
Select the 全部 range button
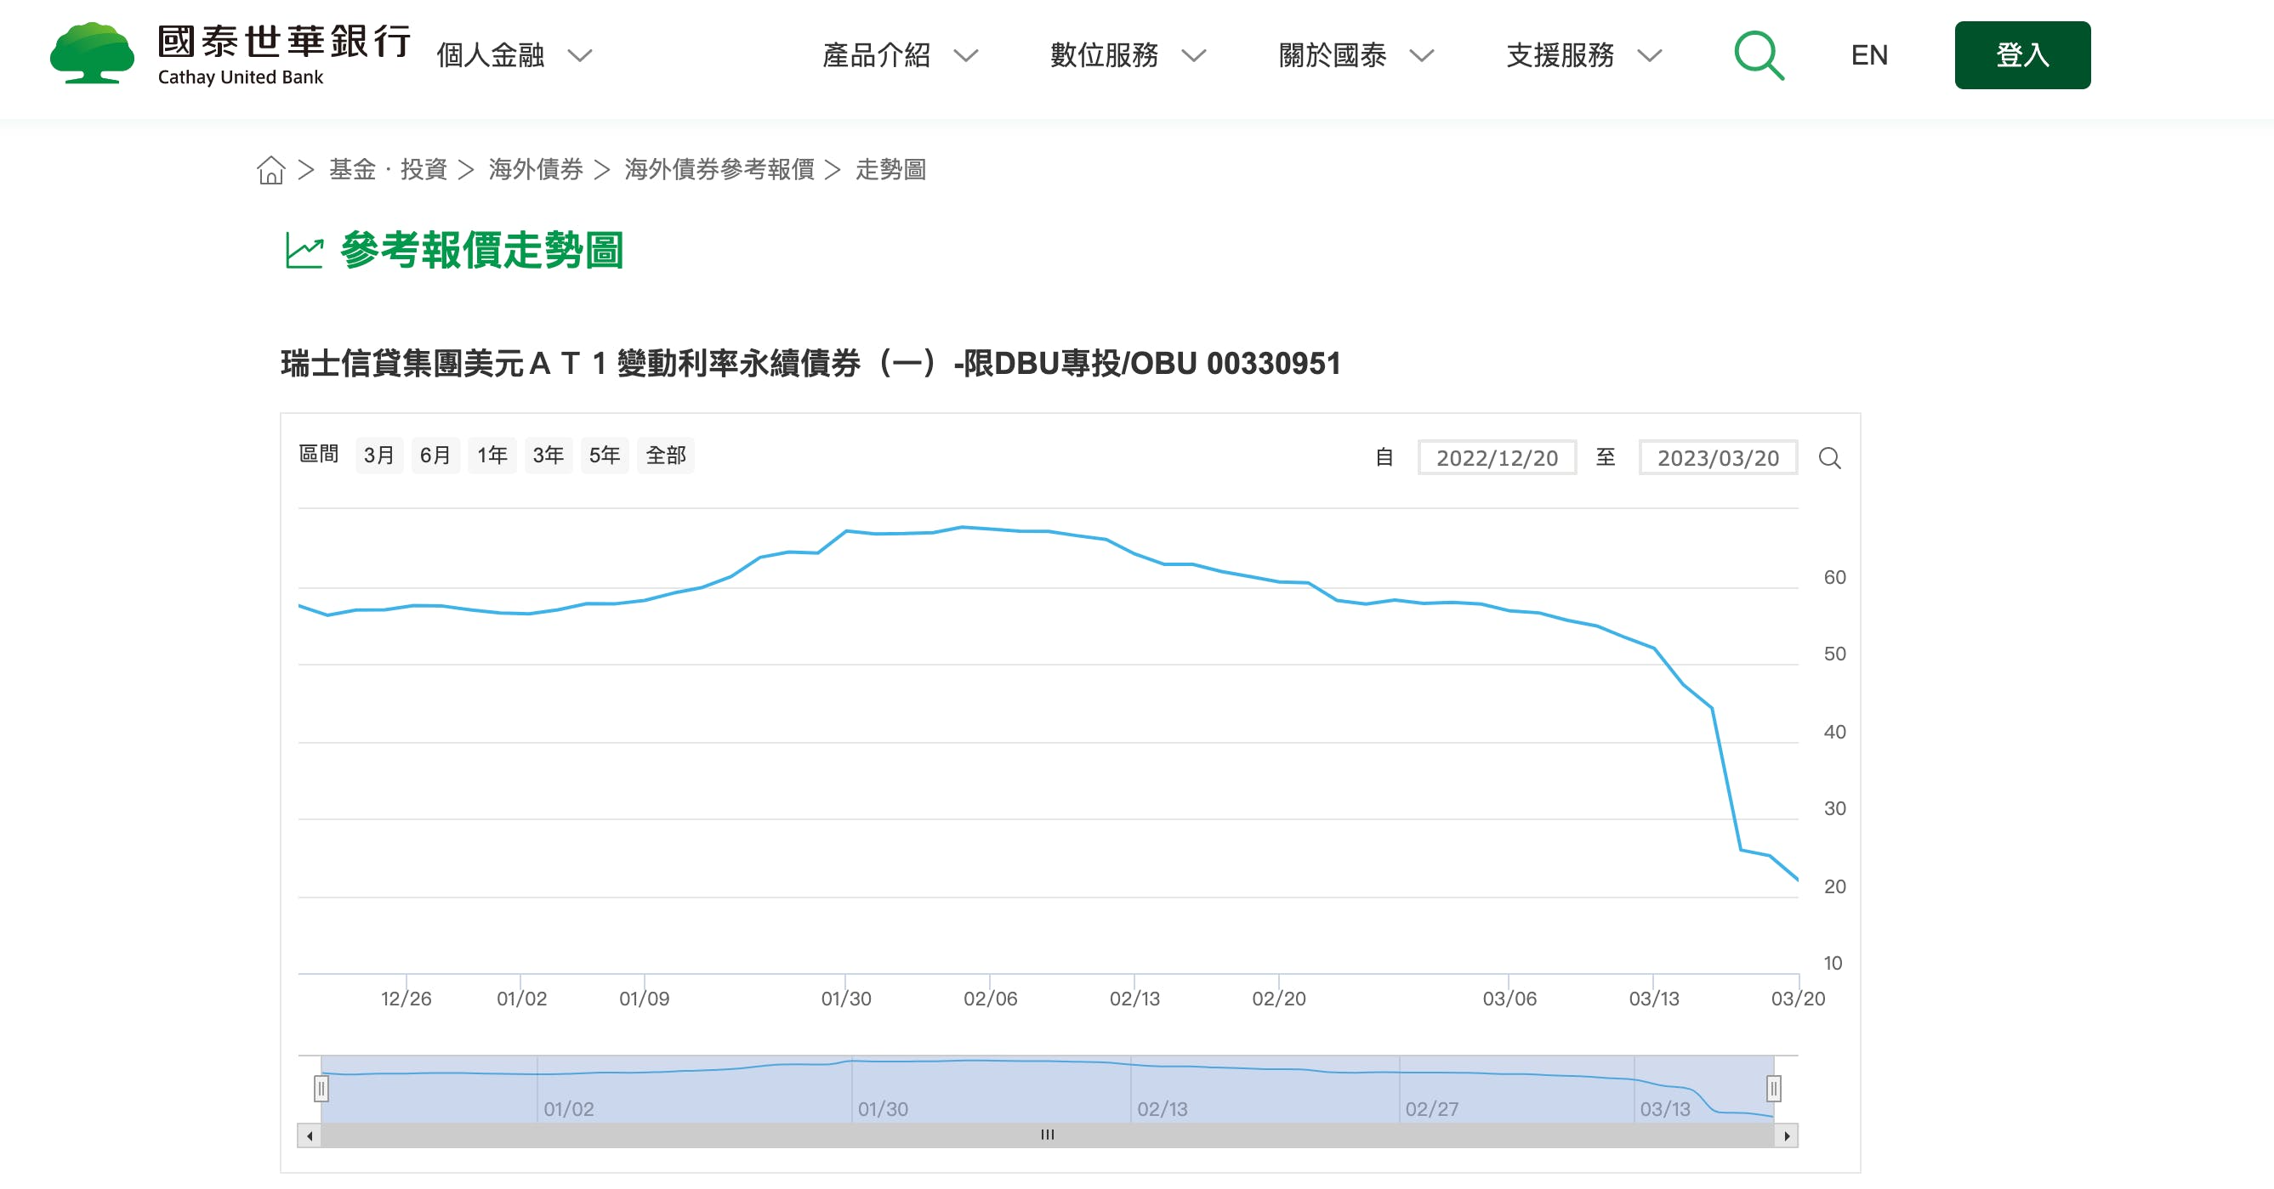click(666, 456)
